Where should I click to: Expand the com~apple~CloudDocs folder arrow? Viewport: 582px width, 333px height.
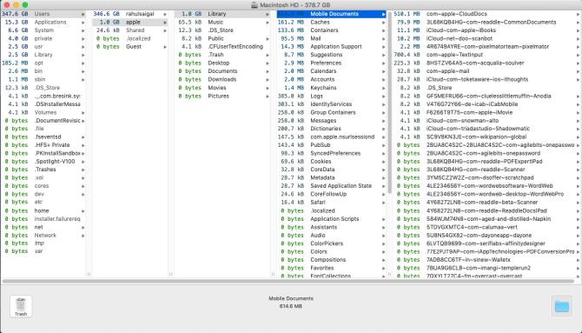(x=578, y=14)
